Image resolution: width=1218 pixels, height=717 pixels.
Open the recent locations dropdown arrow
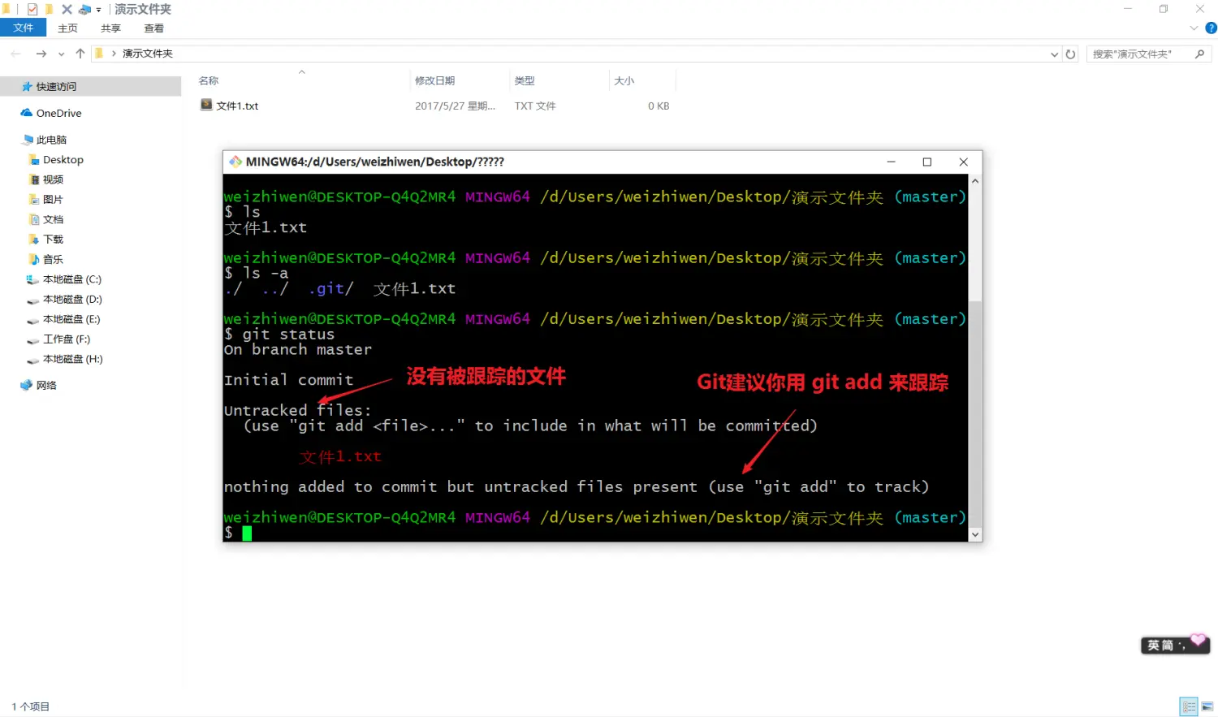[61, 54]
